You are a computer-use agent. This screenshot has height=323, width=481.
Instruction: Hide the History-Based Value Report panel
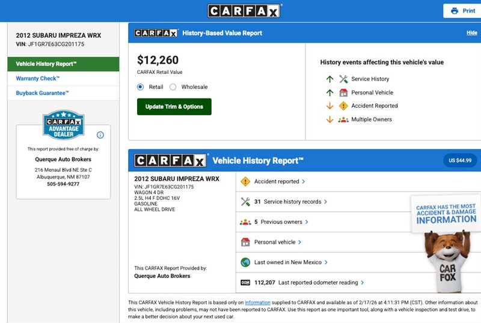(471, 33)
